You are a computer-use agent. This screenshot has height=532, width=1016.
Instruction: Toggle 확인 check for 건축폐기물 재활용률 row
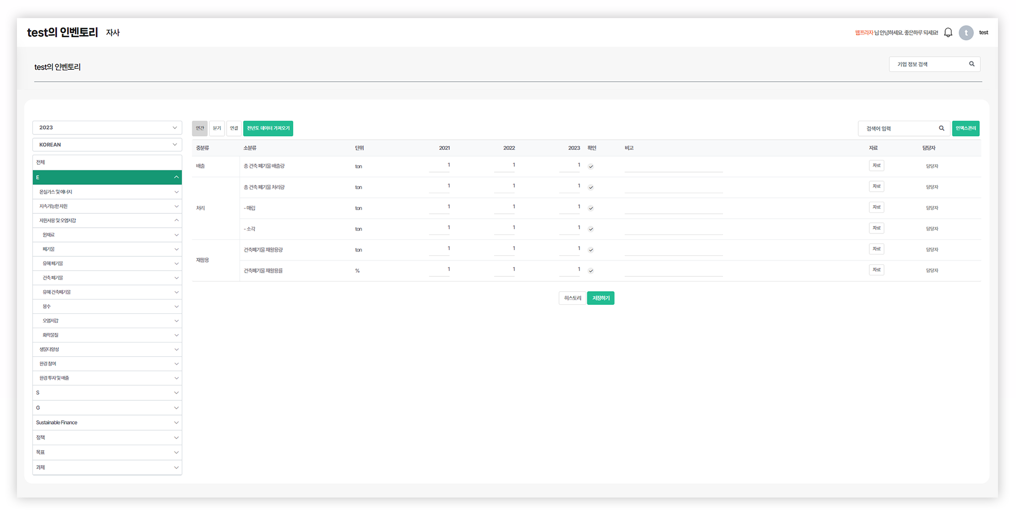(591, 270)
